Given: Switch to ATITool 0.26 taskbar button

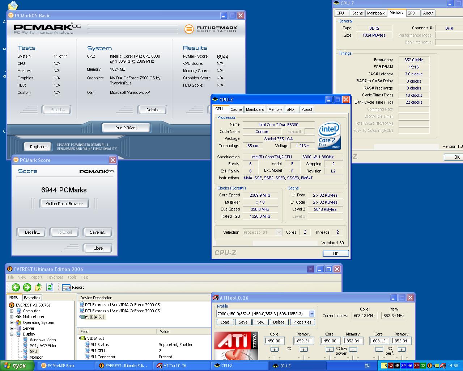Looking at the screenshot, I should (182, 366).
